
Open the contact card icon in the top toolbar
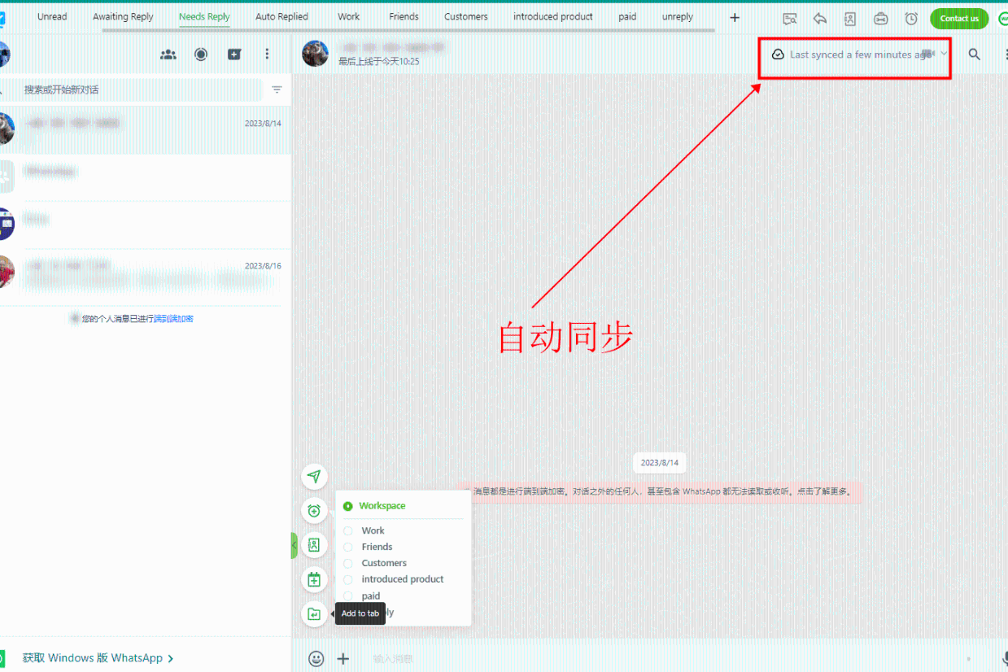click(849, 18)
